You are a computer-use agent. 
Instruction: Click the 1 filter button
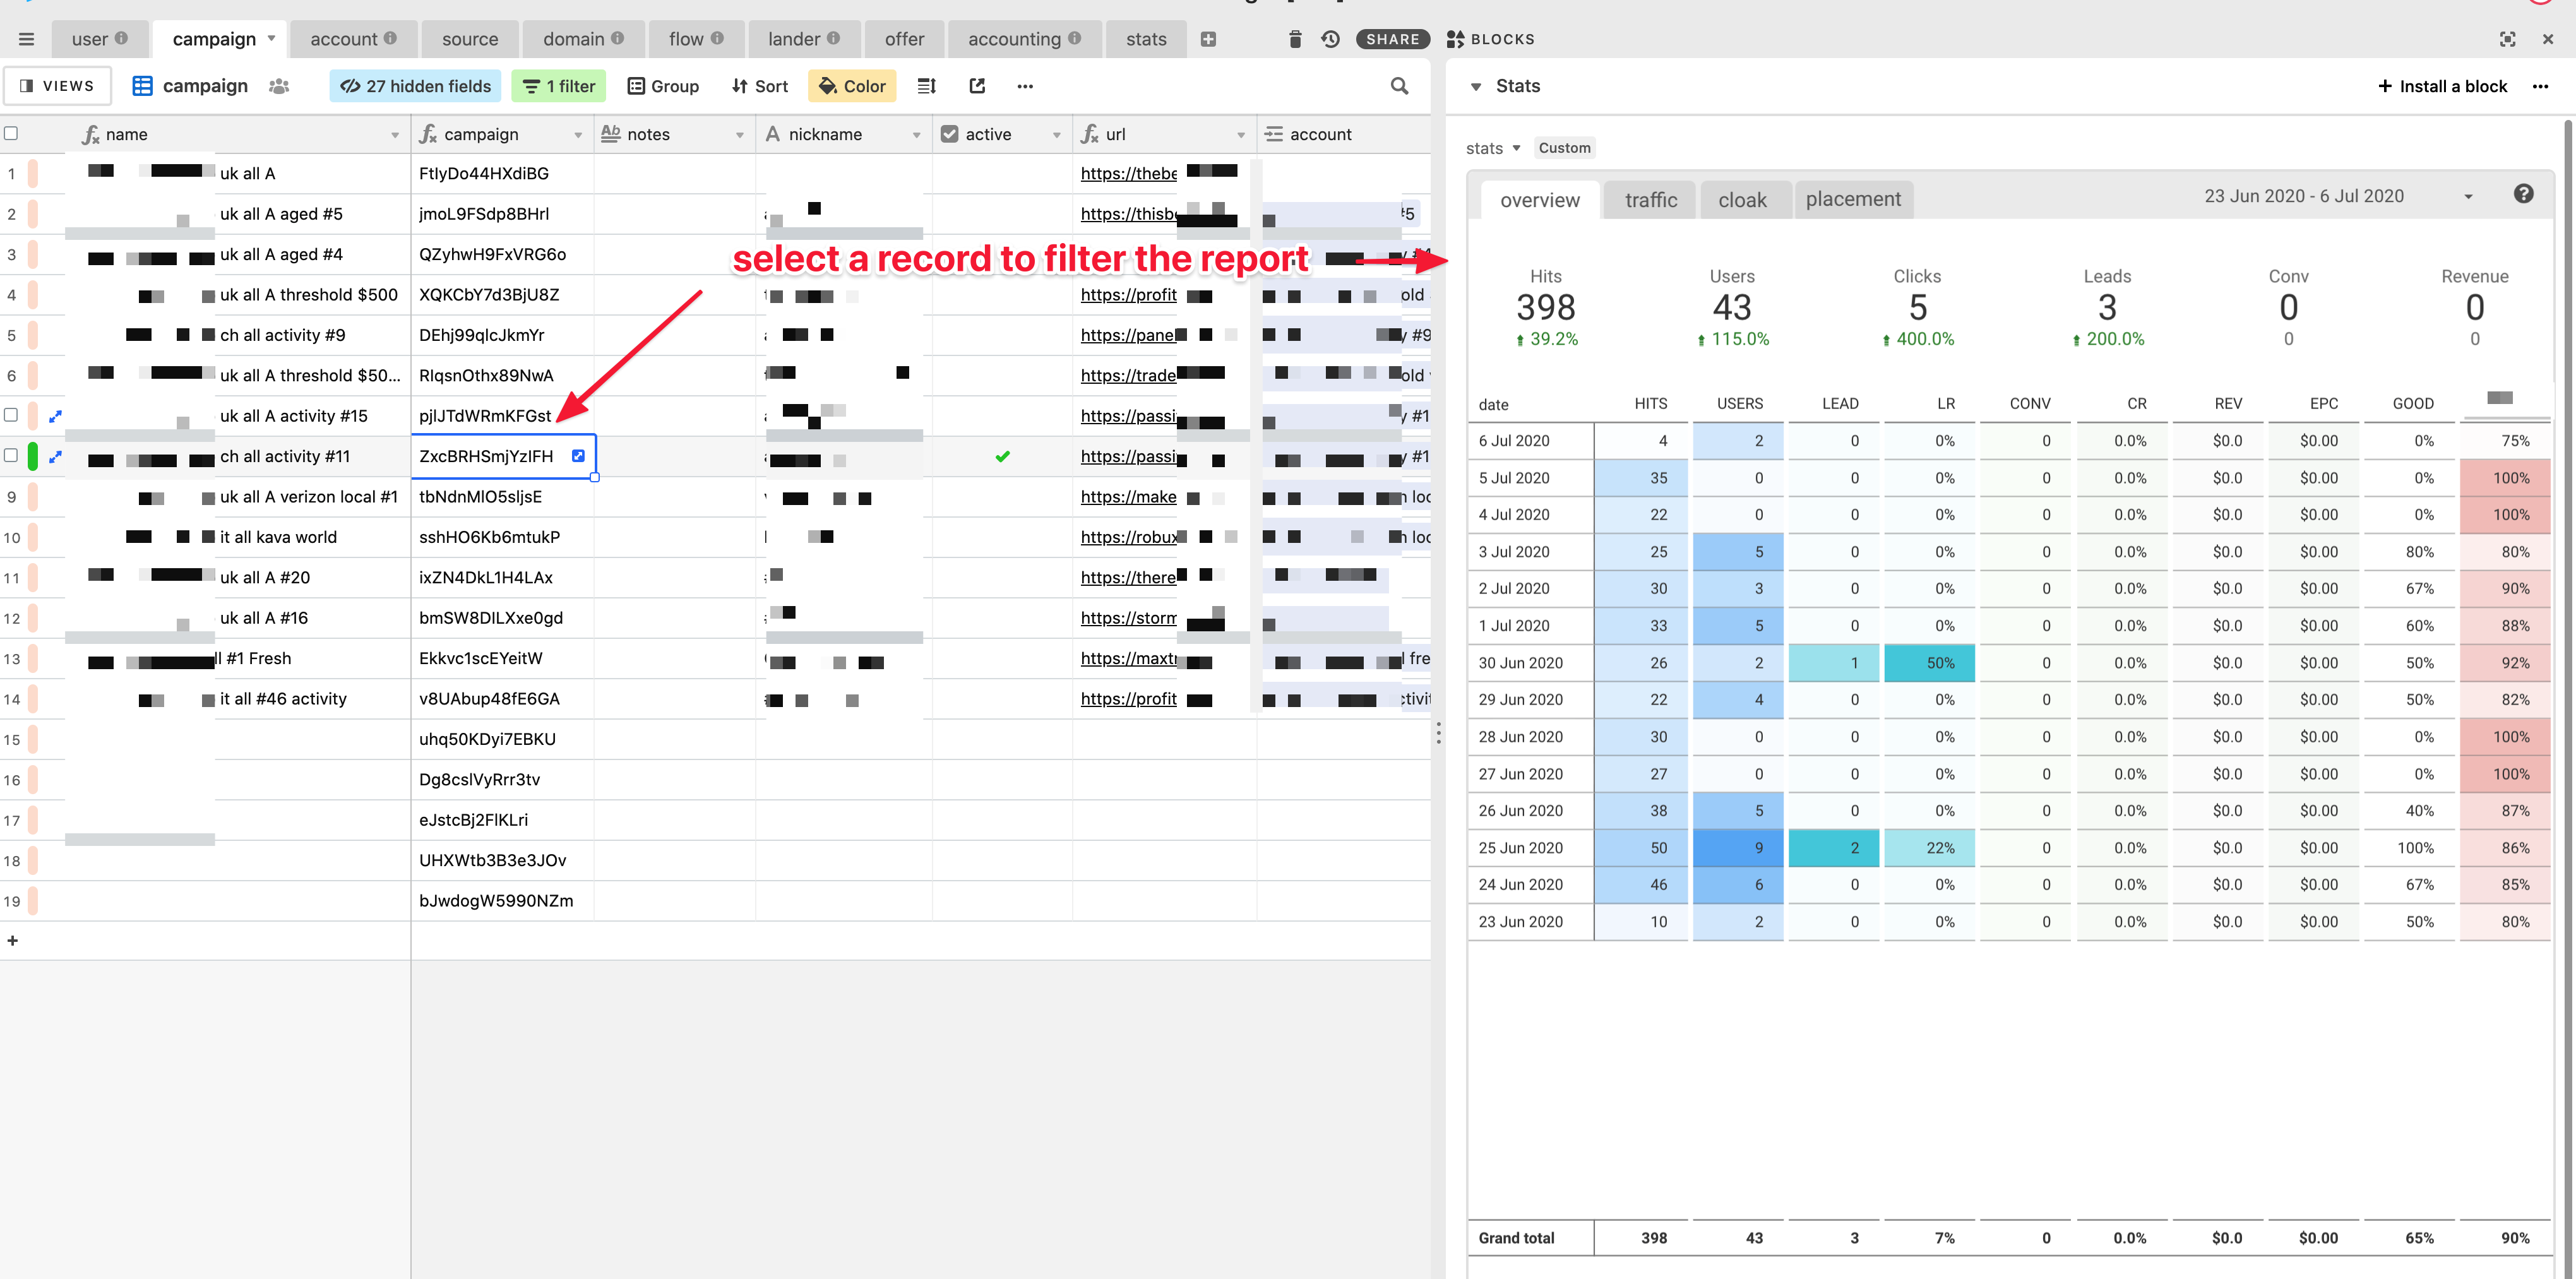(559, 86)
